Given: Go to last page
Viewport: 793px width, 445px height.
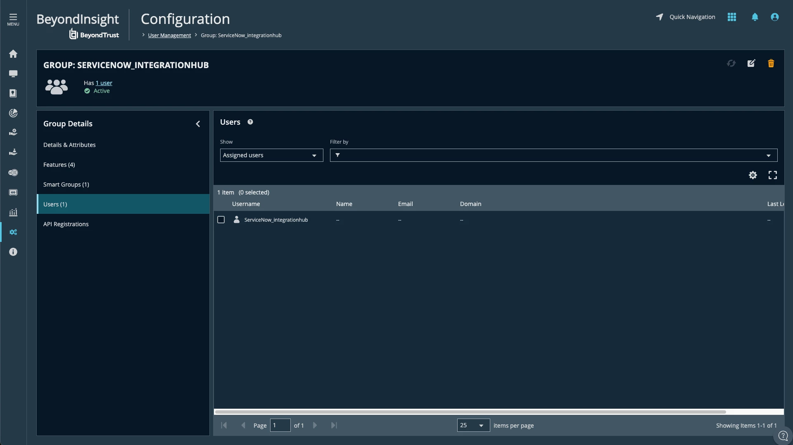Looking at the screenshot, I should (334, 425).
